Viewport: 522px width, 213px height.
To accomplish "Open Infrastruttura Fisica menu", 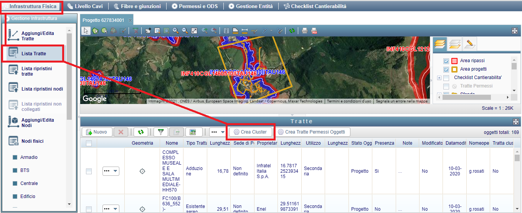I will click(30, 6).
